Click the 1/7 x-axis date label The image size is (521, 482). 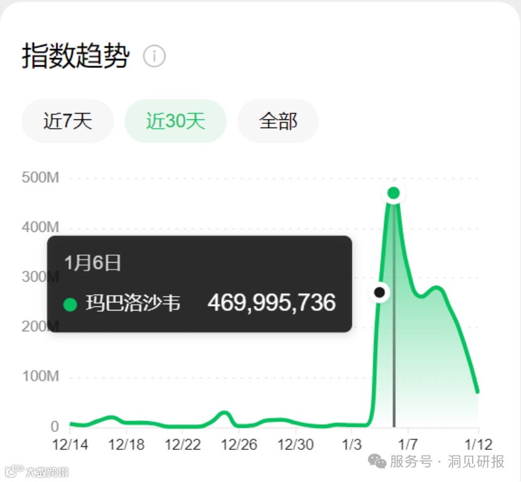coord(407,444)
